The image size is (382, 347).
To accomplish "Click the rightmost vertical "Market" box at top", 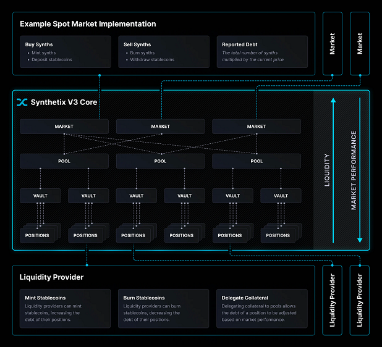I will click(360, 44).
